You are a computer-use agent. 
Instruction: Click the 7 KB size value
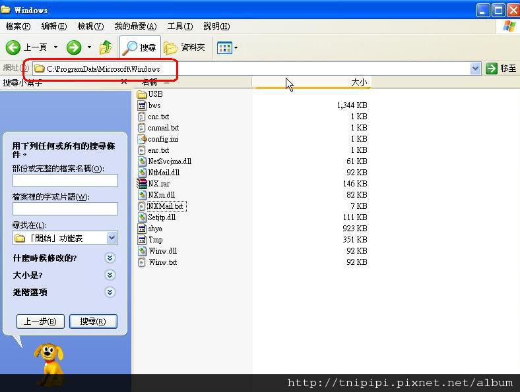pyautogui.click(x=359, y=206)
